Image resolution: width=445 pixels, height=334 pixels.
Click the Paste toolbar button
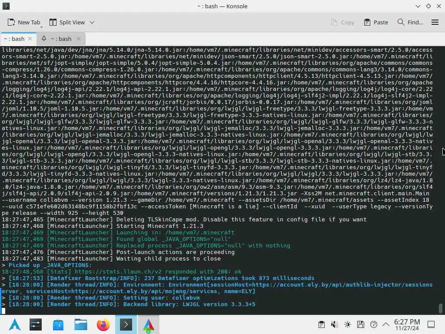376,23
